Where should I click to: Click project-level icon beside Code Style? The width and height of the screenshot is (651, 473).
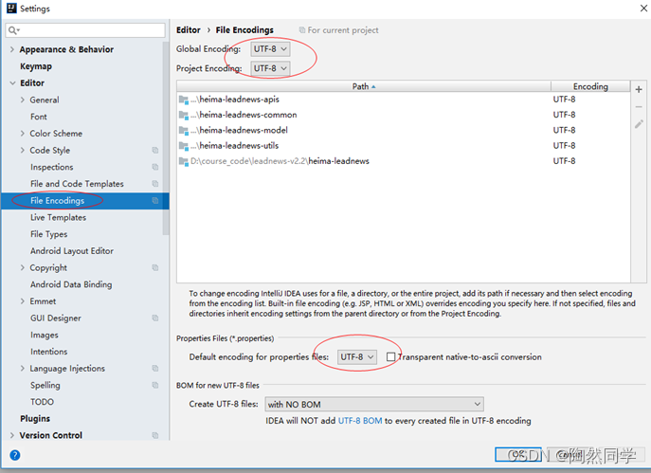pyautogui.click(x=154, y=151)
